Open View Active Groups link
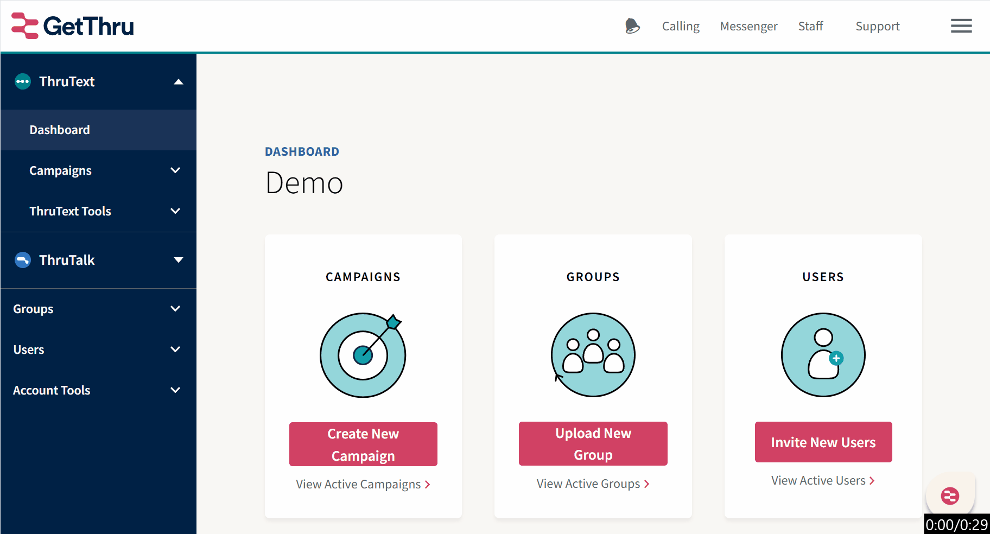990x534 pixels. [x=593, y=484]
